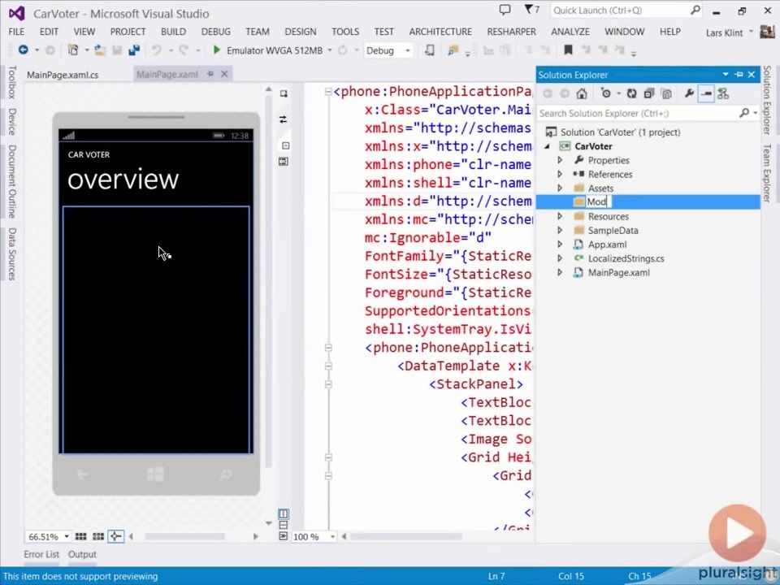
Task: Expand the References tree node
Action: [560, 174]
